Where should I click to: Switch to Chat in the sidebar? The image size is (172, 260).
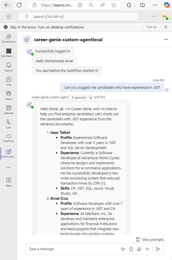(9, 81)
